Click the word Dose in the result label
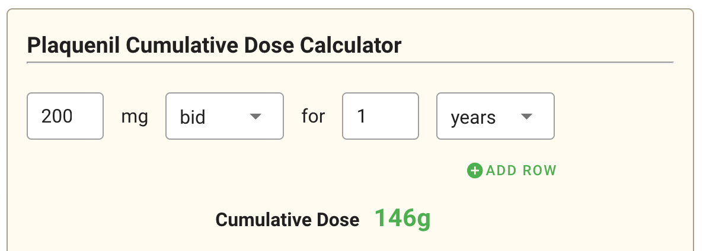Image resolution: width=703 pixels, height=251 pixels. tap(338, 220)
